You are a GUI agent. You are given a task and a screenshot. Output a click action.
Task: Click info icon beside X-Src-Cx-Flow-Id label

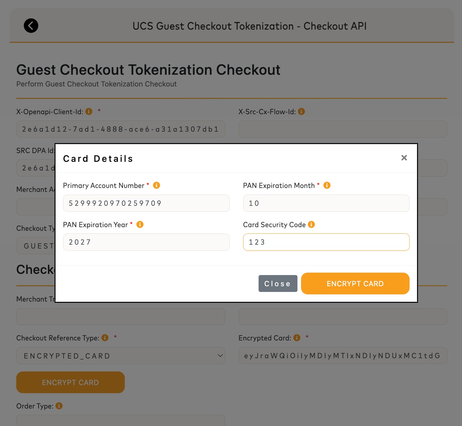(301, 111)
